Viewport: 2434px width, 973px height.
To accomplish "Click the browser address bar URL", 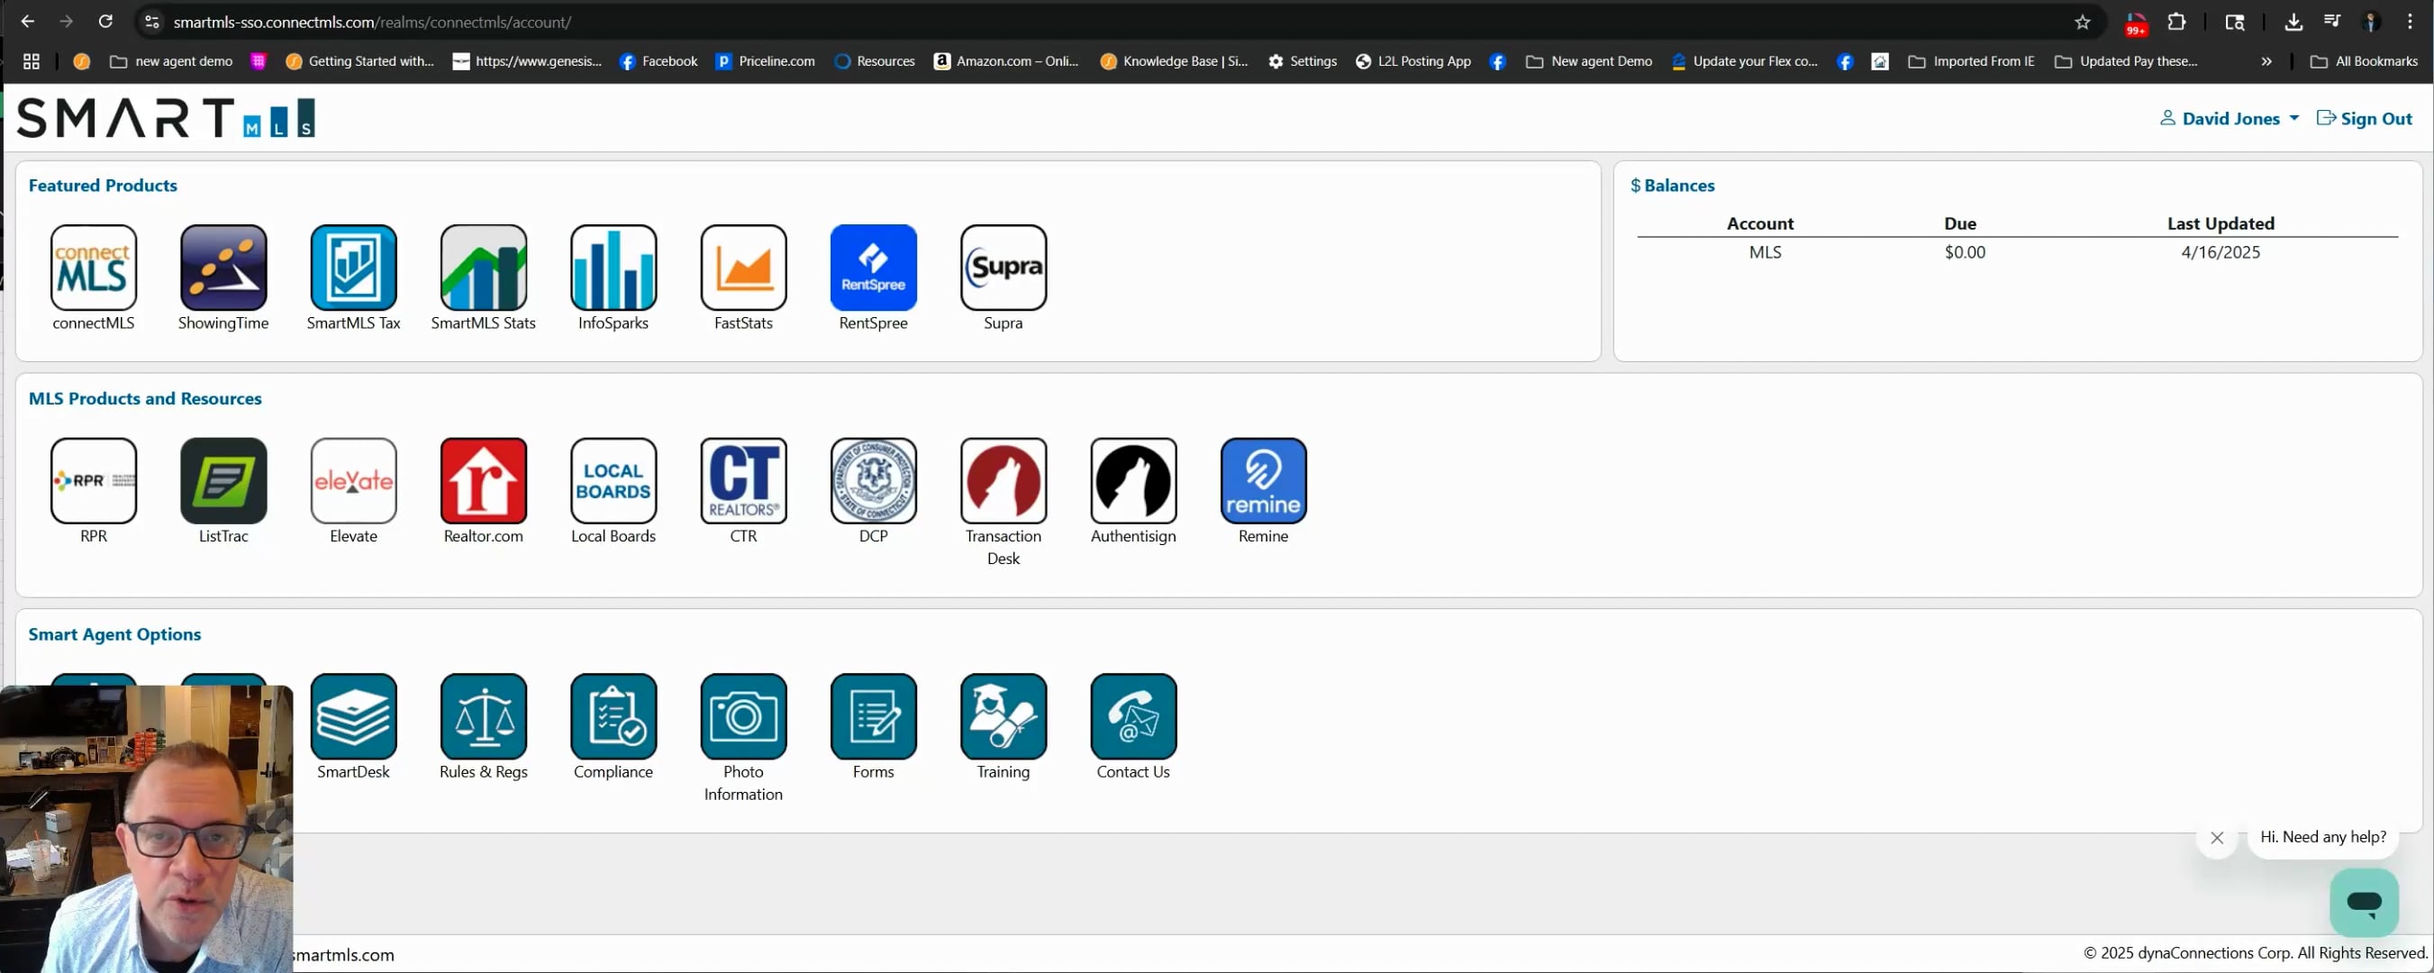I will point(372,22).
